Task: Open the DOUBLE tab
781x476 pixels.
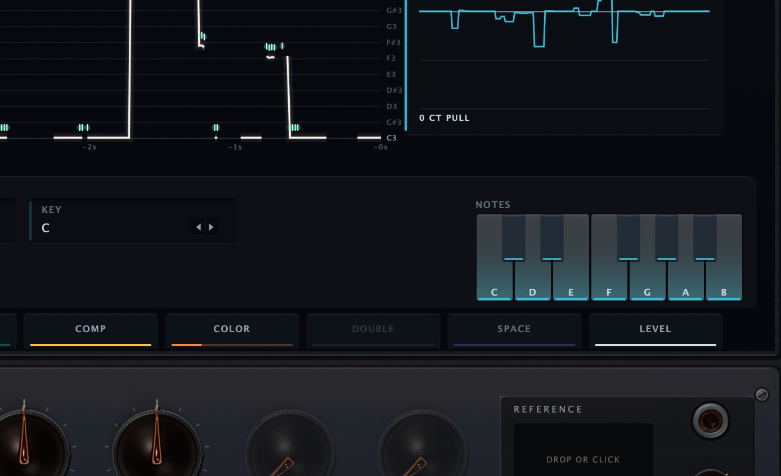Action: pyautogui.click(x=373, y=331)
